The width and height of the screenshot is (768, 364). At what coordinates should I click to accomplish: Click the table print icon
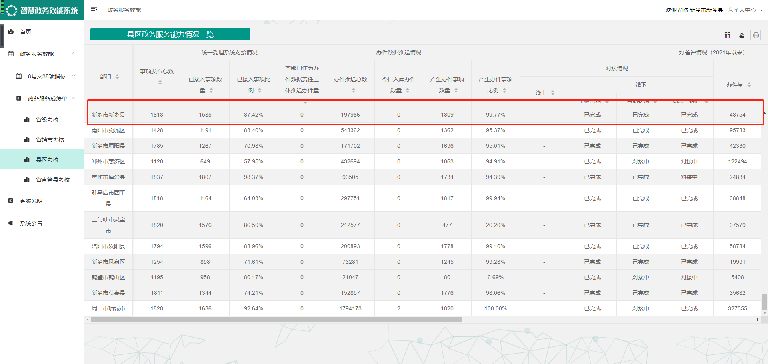point(756,35)
